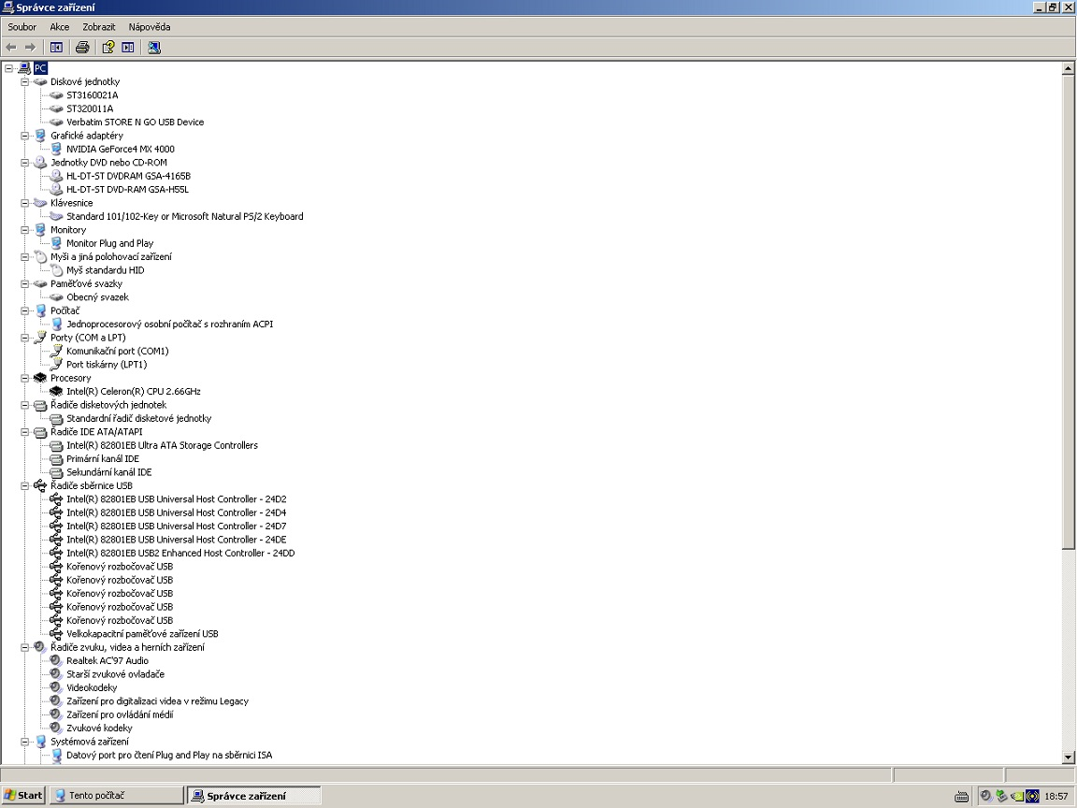Click the Back arrow toolbar icon
The width and height of the screenshot is (1077, 808).
11,48
